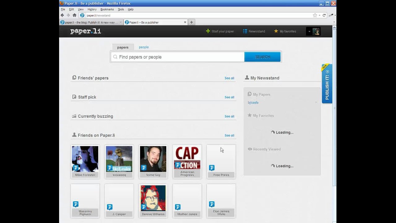
Task: Click the paper.li badge on Mother Jones card
Action: [x=178, y=207]
